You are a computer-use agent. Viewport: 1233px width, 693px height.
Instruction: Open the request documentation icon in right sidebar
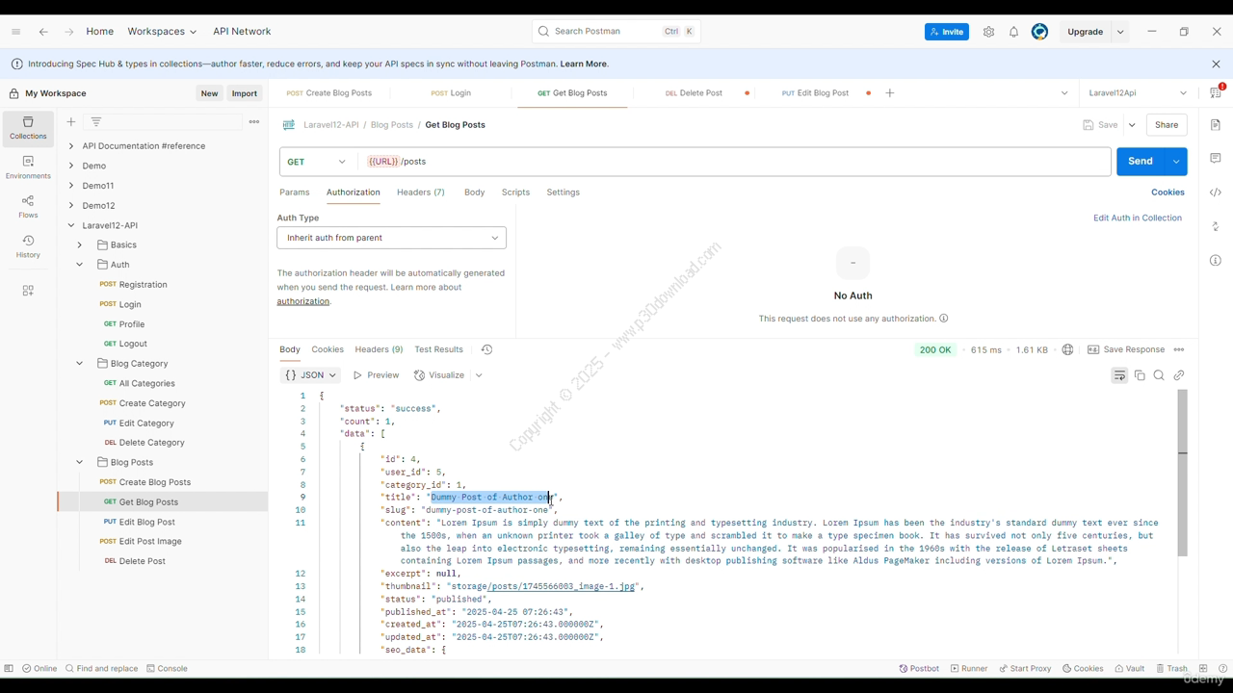point(1216,125)
